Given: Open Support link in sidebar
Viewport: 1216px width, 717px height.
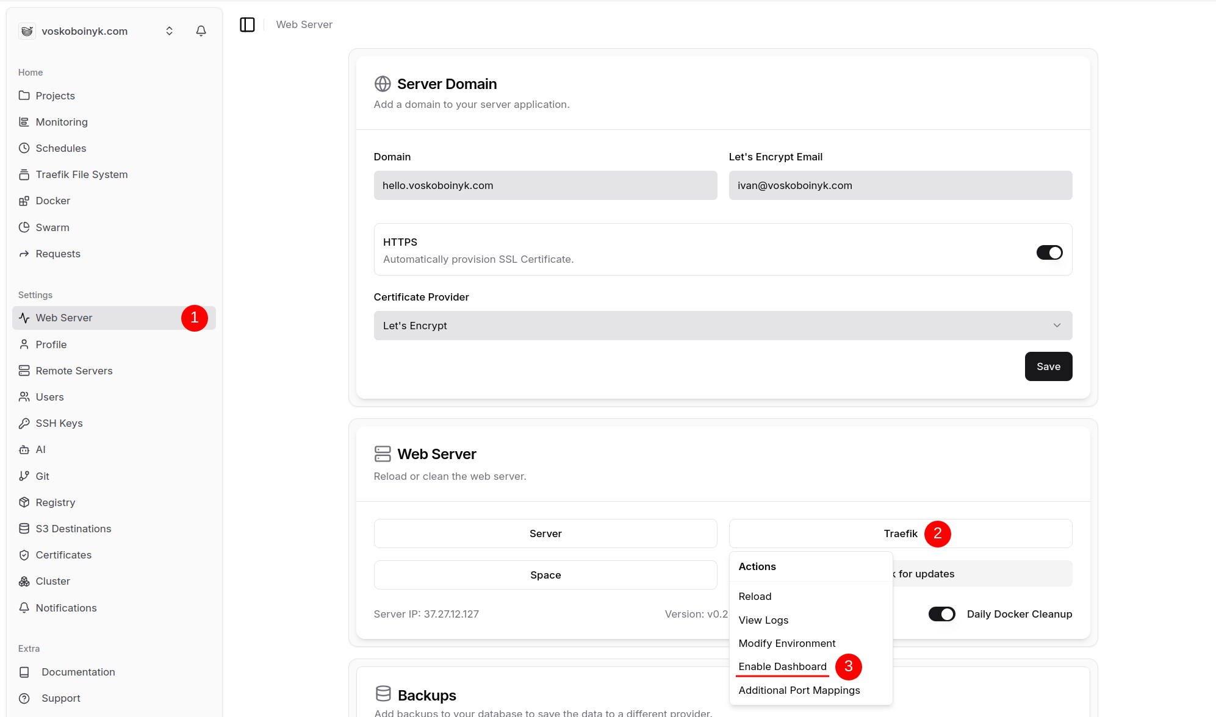Looking at the screenshot, I should tap(113, 698).
